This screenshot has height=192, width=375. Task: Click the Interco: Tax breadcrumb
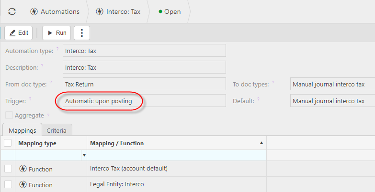click(x=118, y=11)
